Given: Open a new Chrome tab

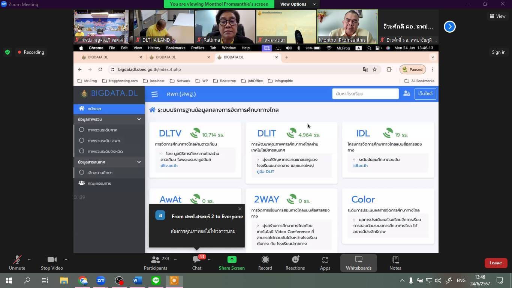Looking at the screenshot, I should click(287, 57).
